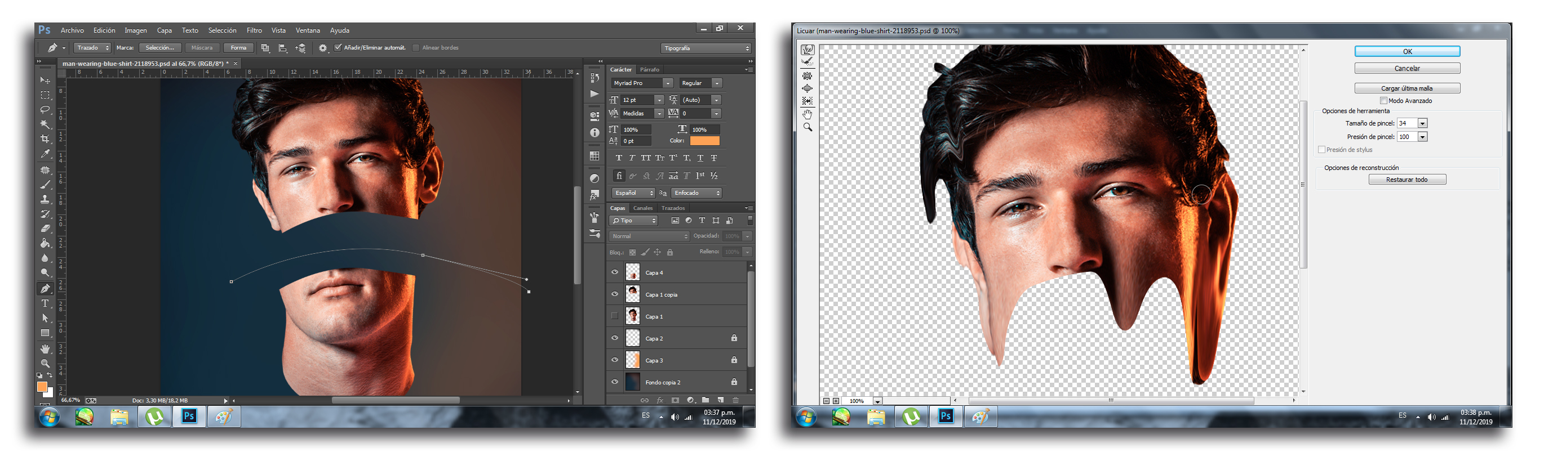Select the Paint Bucket tool

[x=45, y=243]
